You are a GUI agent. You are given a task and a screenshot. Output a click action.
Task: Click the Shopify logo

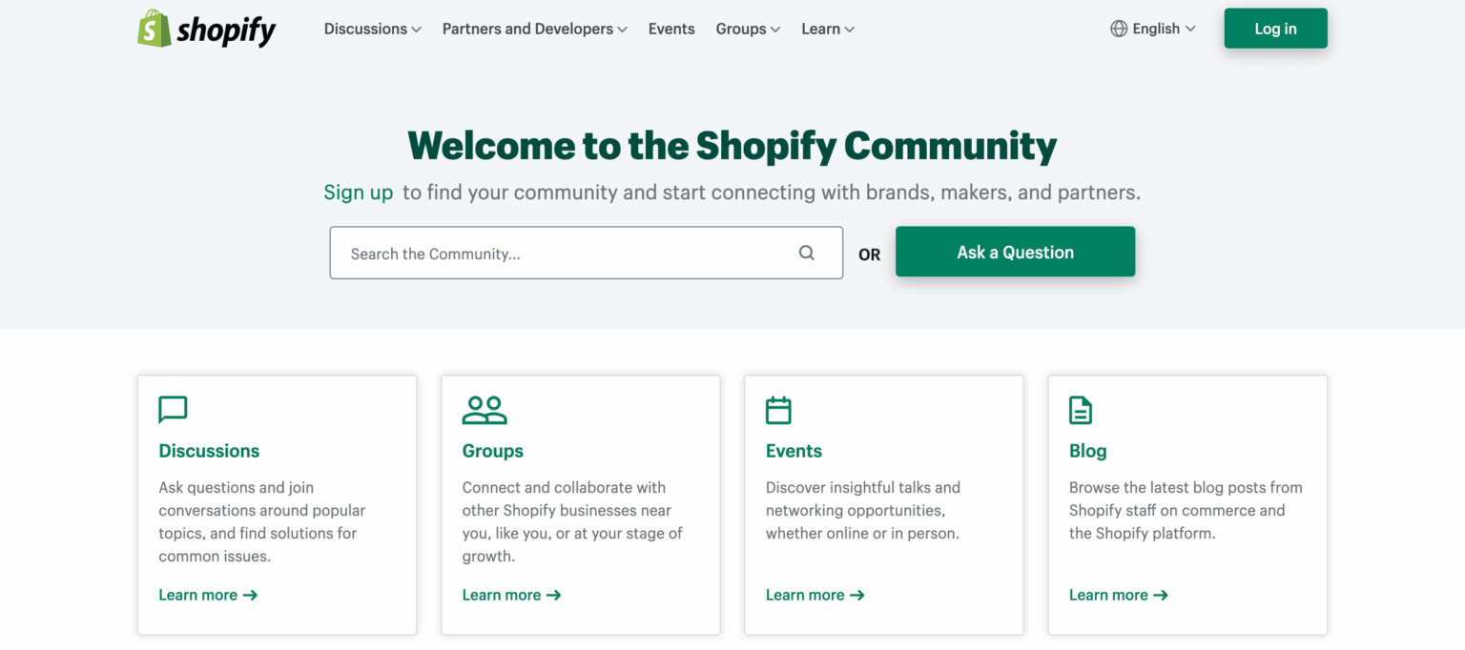(206, 29)
